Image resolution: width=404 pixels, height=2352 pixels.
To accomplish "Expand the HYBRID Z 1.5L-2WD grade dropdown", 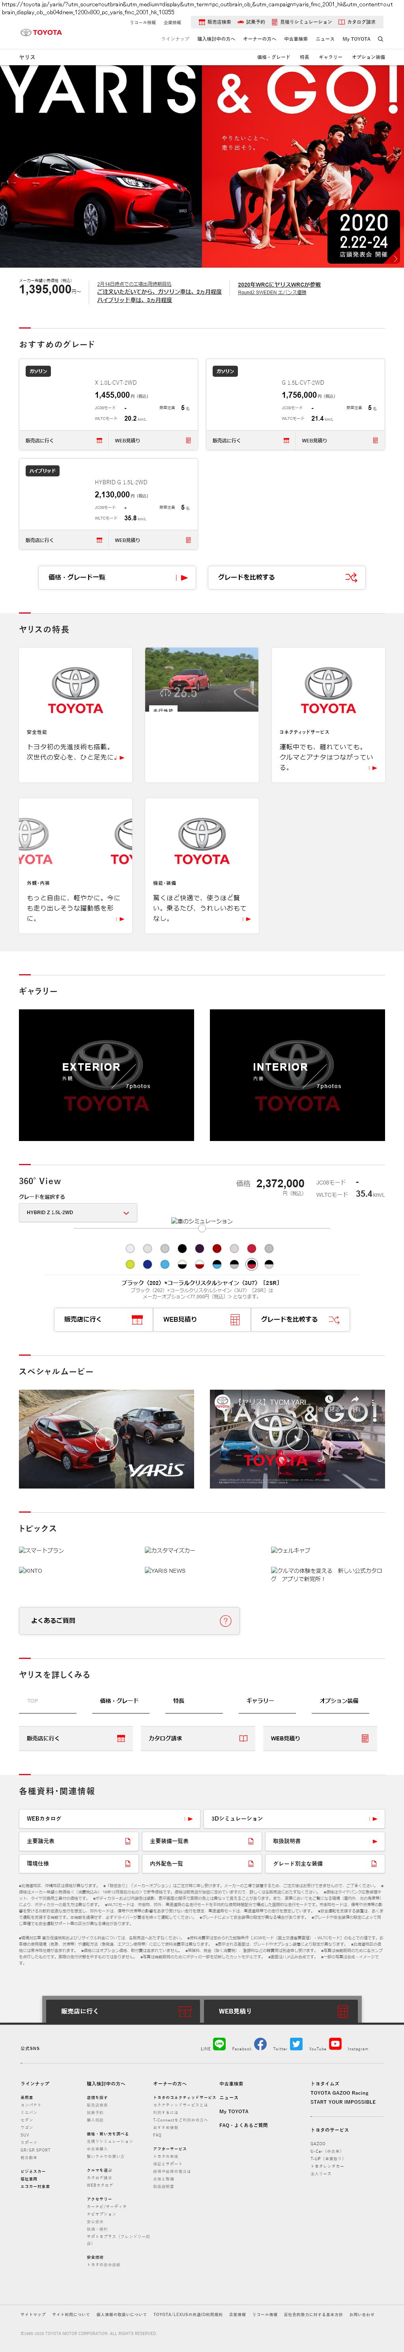I will [77, 1213].
